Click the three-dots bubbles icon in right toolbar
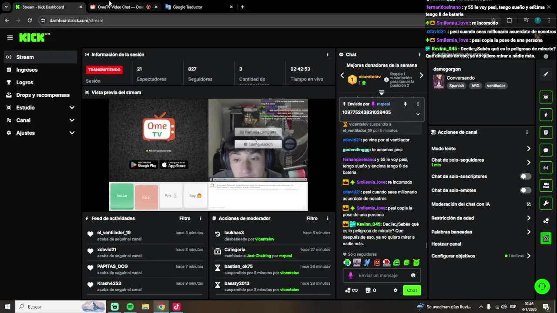This screenshot has width=557, height=313. pyautogui.click(x=546, y=221)
